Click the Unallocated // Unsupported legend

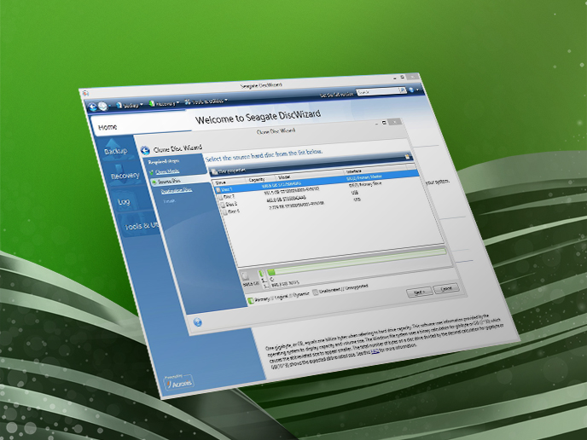pos(340,289)
